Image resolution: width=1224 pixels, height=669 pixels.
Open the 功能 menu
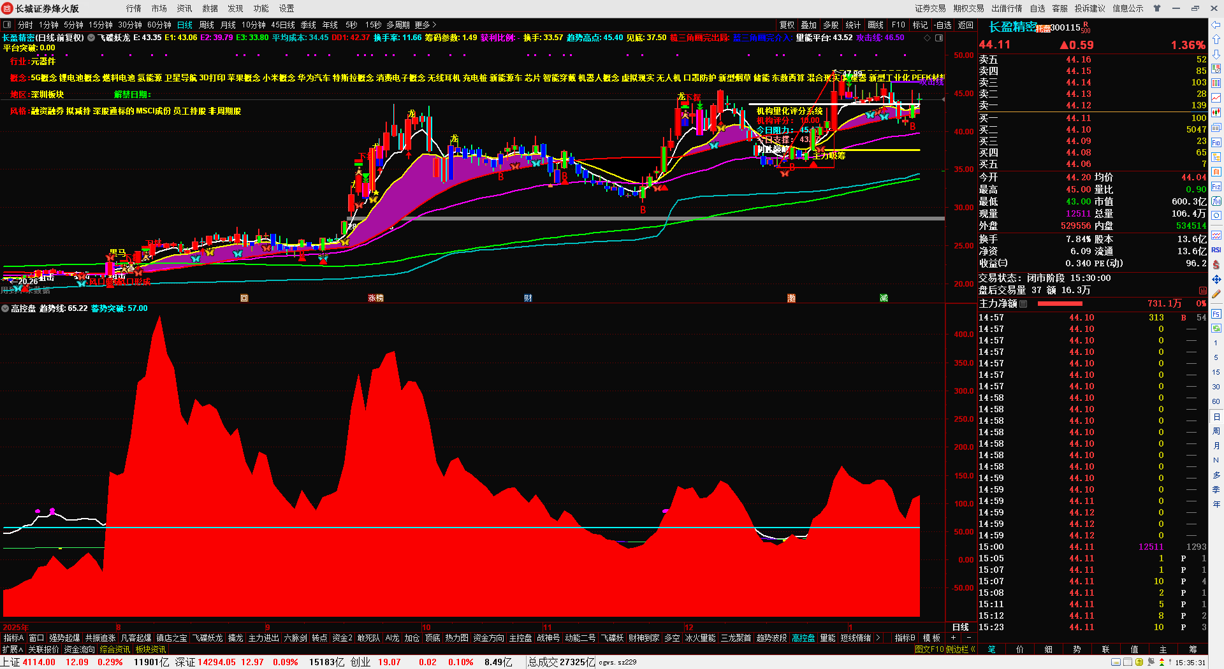click(261, 8)
